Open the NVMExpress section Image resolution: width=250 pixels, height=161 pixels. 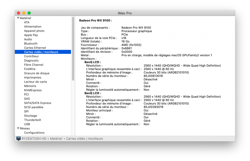click(x=33, y=90)
